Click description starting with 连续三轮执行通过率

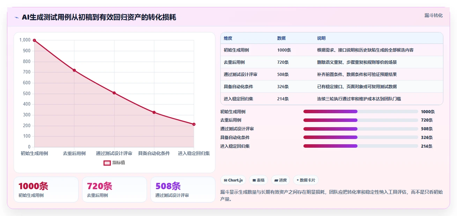point(359,99)
